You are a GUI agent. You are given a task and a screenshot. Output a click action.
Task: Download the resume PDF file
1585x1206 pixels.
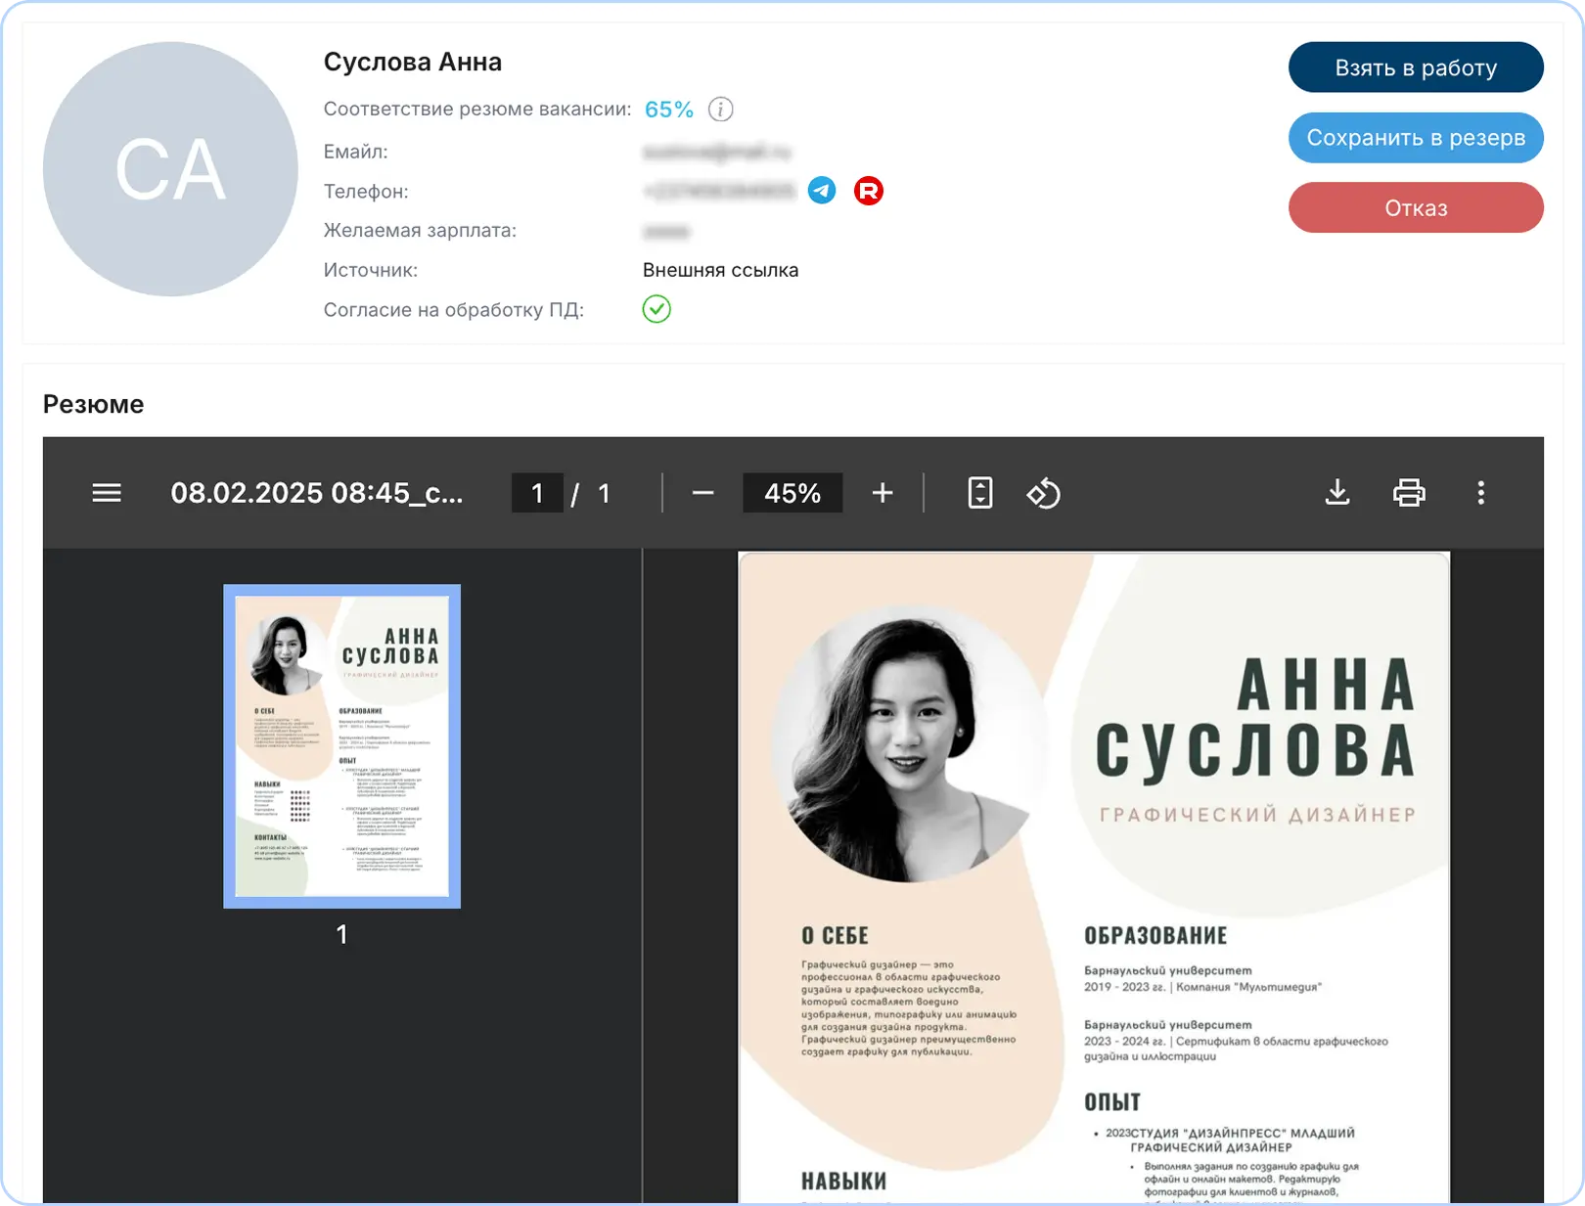[x=1336, y=493]
